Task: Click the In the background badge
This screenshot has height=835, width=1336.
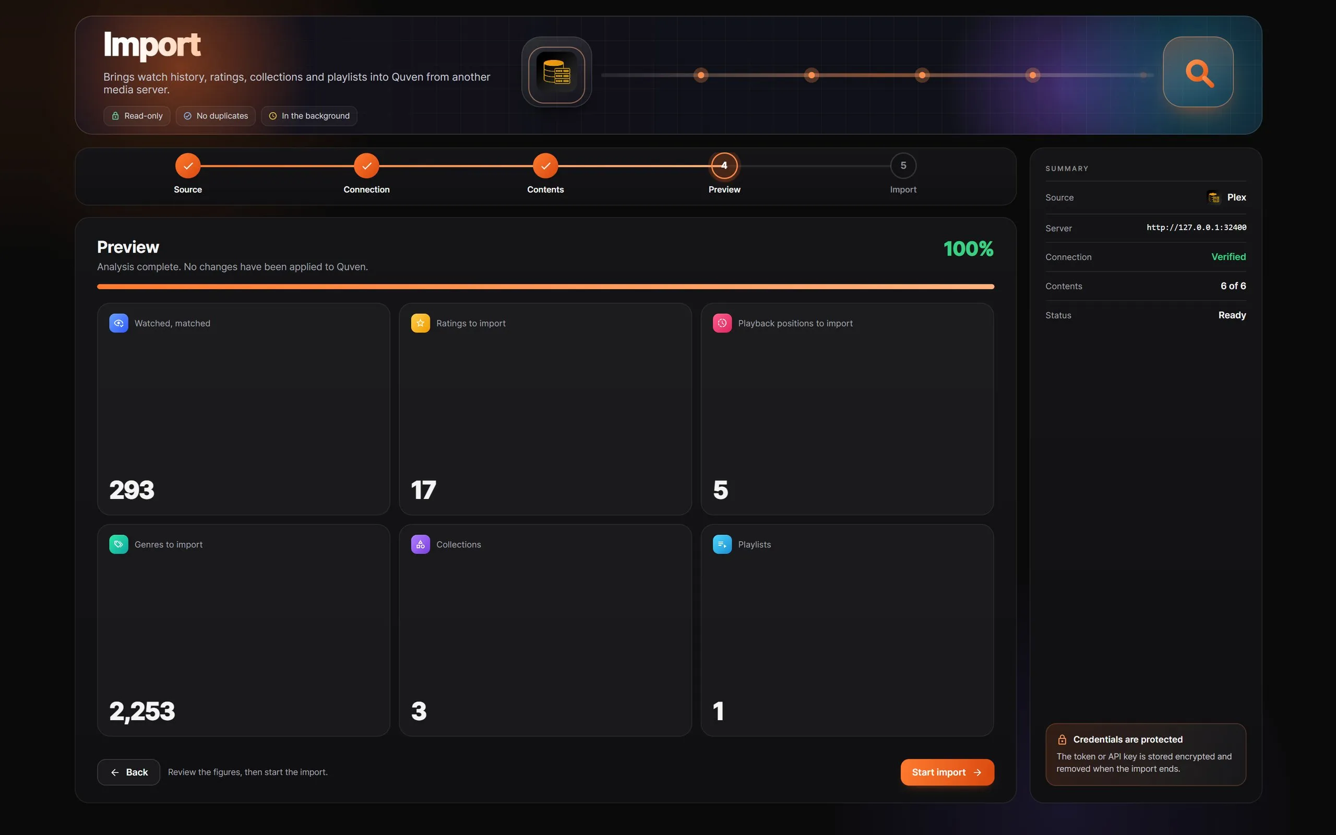Action: 309,116
